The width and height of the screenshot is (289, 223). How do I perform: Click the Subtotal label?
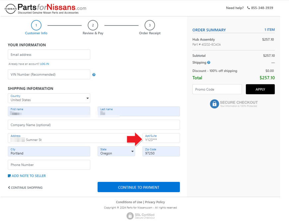tap(199, 56)
